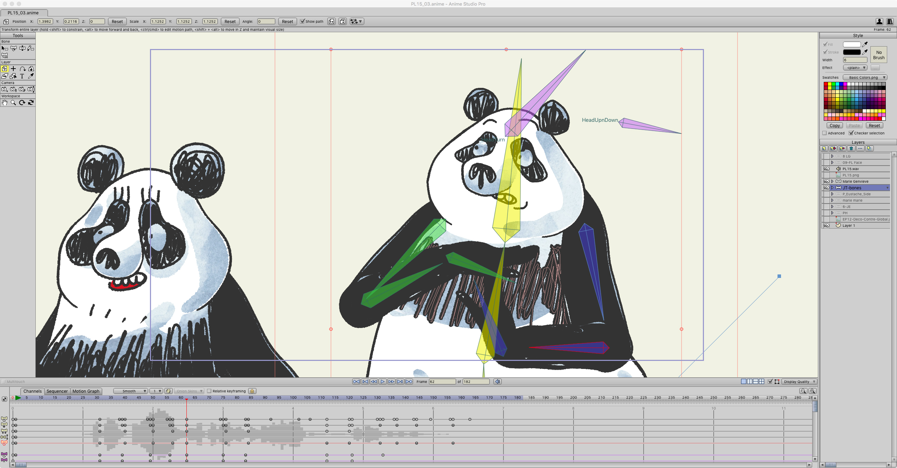This screenshot has width=897, height=468.
Task: Toggle the Show path checkbox
Action: coord(302,21)
